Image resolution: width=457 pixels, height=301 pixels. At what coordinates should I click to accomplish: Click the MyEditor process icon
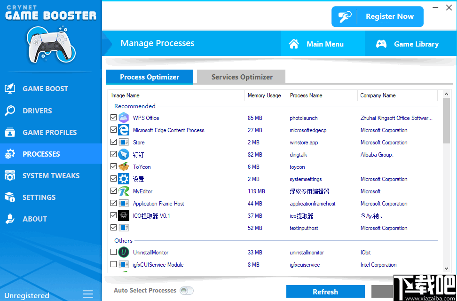coord(124,191)
